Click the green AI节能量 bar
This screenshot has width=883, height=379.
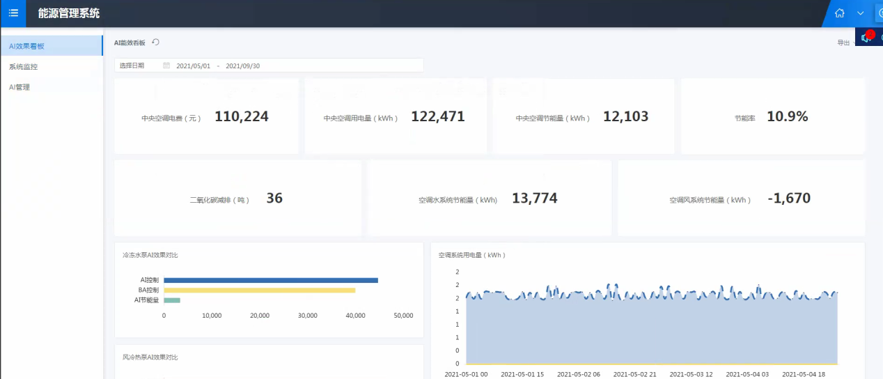(172, 300)
